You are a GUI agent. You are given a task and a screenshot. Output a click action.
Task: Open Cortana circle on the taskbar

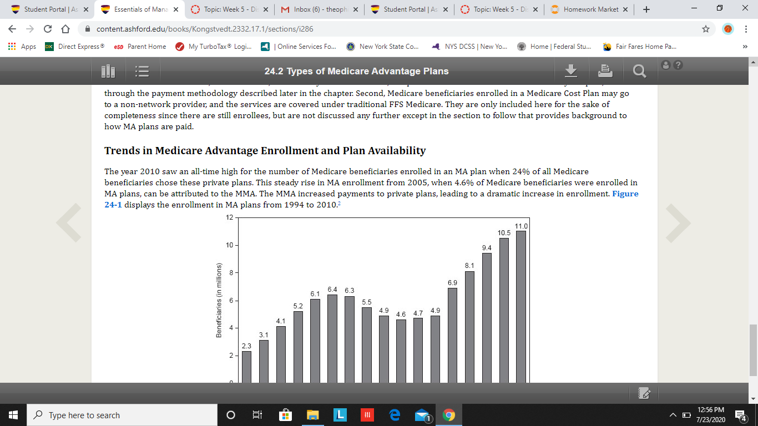[x=231, y=415]
